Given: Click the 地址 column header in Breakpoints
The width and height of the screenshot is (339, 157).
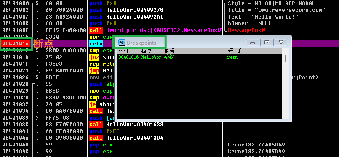Looking at the screenshot, I should coord(128,51).
